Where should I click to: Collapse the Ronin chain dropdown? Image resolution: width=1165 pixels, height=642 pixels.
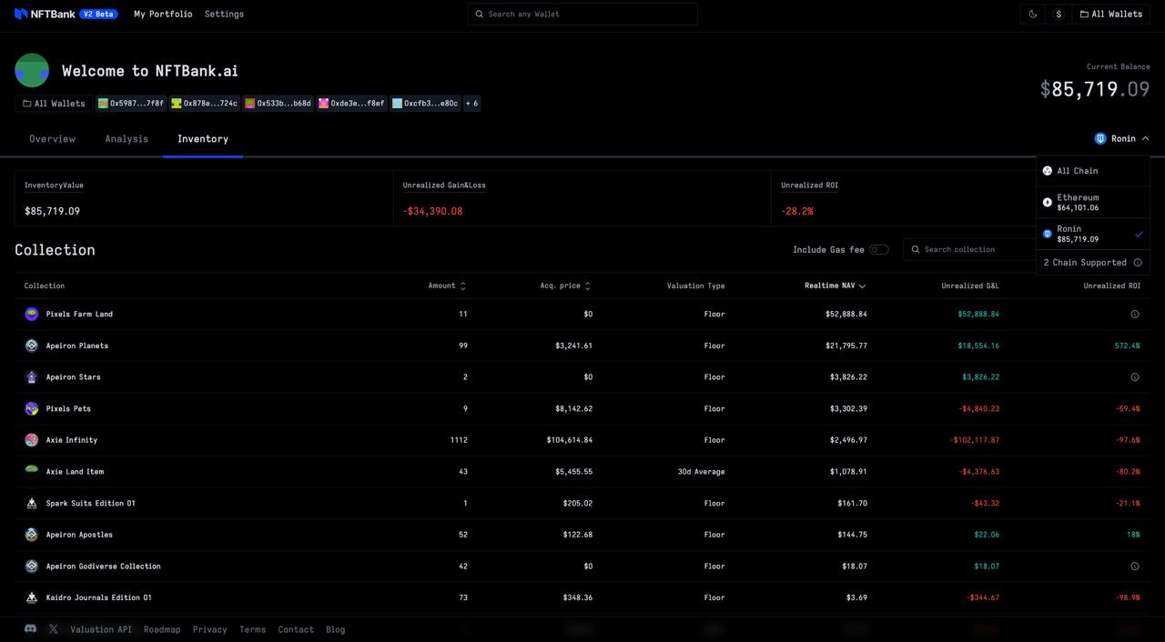tap(1122, 138)
